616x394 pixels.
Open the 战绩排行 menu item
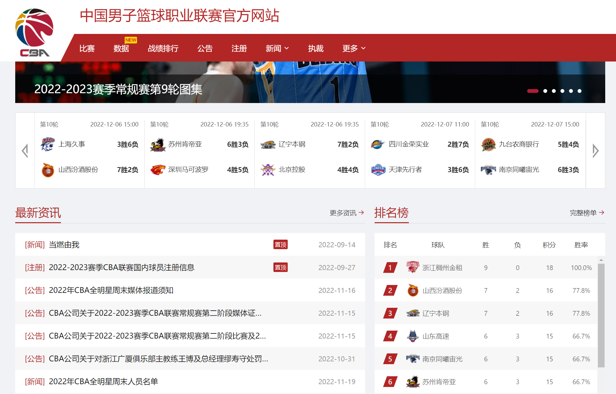pos(163,48)
